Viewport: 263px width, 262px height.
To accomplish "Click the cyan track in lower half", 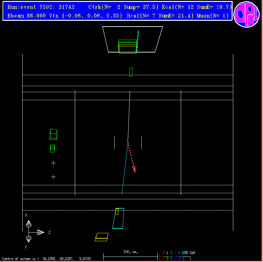I will point(124,169).
